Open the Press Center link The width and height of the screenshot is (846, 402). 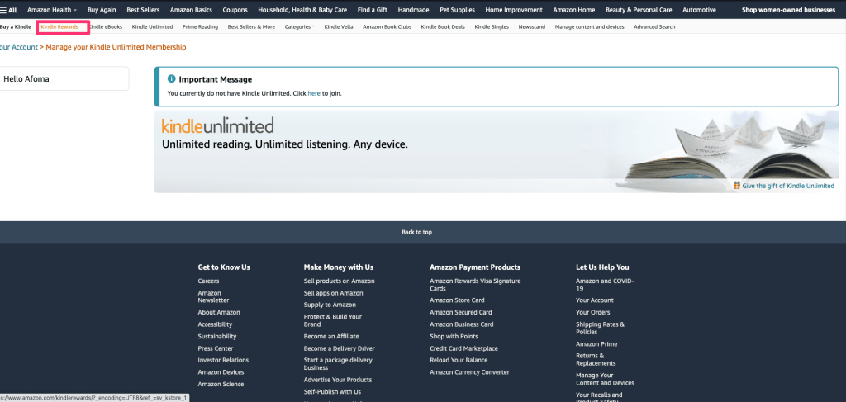(x=216, y=348)
